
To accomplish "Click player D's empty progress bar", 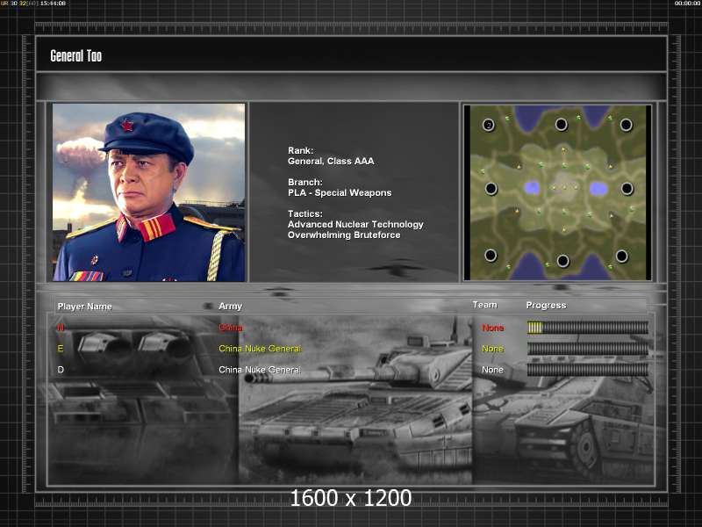I will click(x=587, y=370).
